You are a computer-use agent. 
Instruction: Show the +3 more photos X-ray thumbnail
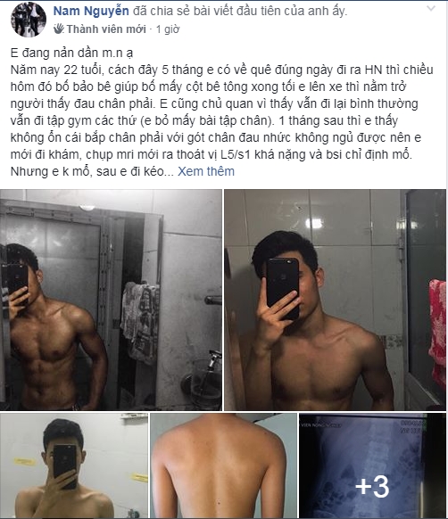coord(372,465)
